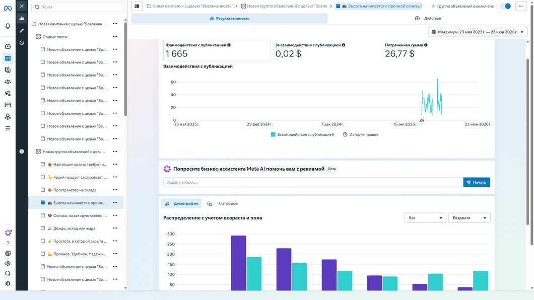534x300 pixels.
Task: Click the edit history marker on chart
Action: click(422, 120)
